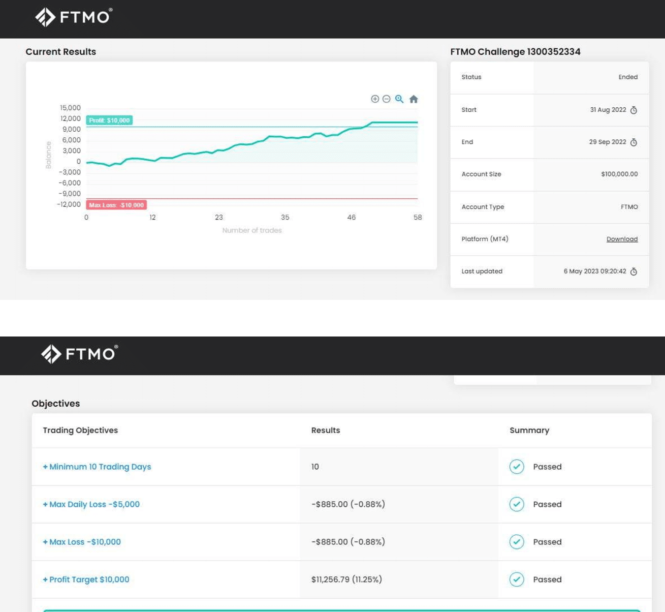Expand Minimum 10 Trading Days objective
Viewport: 665px width, 612px height.
coord(97,467)
